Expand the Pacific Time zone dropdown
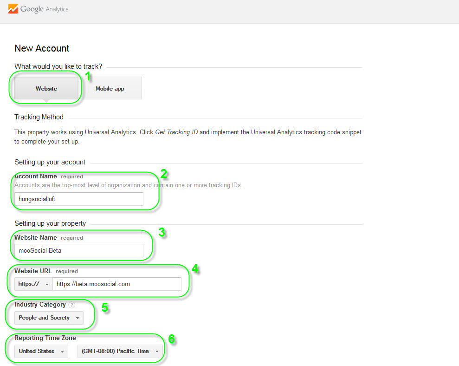Image resolution: width=459 pixels, height=366 pixels. [x=120, y=351]
